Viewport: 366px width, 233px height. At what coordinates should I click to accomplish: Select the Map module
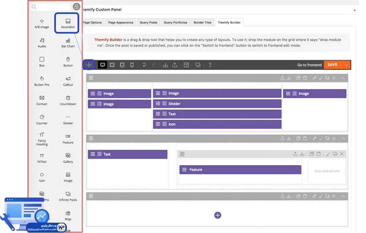[x=68, y=216]
